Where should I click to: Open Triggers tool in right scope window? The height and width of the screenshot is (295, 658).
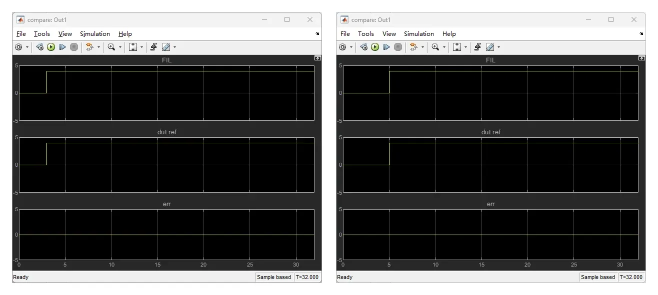point(478,47)
